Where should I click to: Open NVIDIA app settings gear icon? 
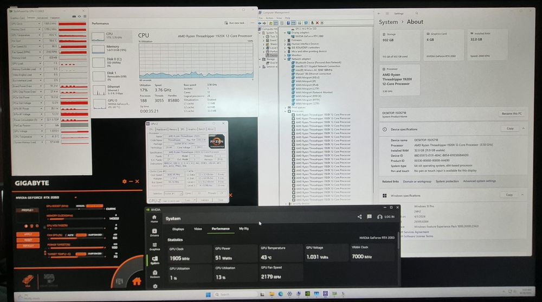155,286
